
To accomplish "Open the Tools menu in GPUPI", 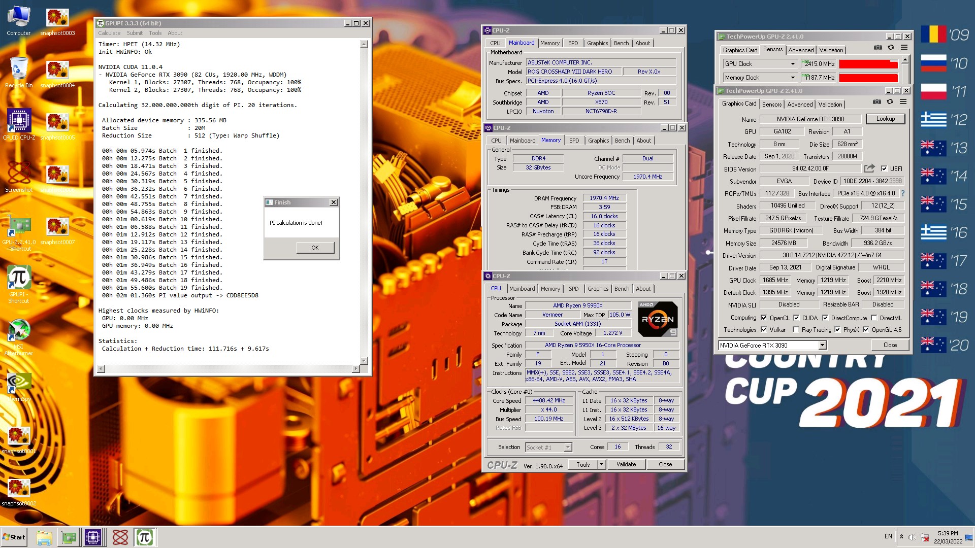I will pos(155,33).
